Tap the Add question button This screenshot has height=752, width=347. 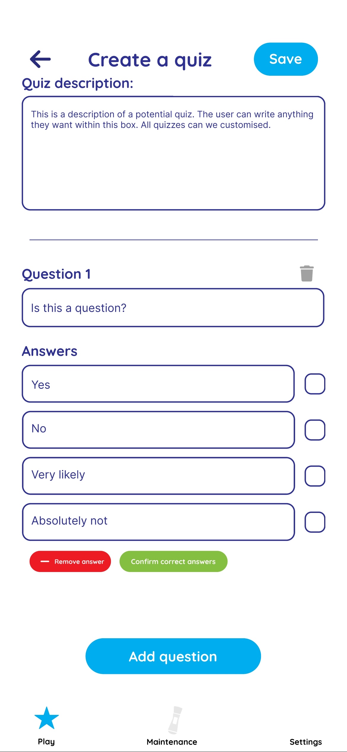coord(173,656)
